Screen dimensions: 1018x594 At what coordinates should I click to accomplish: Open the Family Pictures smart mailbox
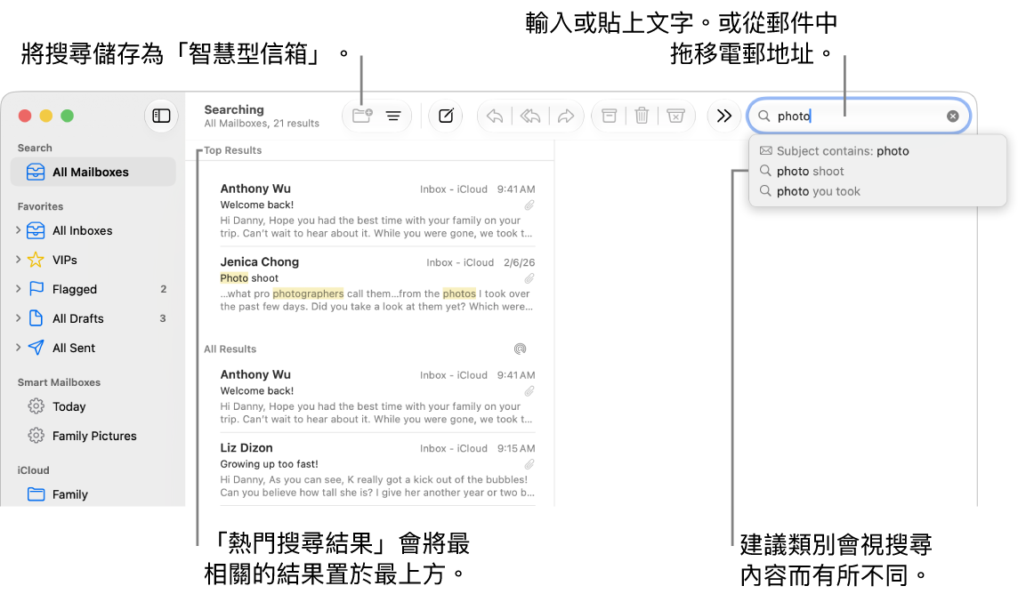pyautogui.click(x=93, y=436)
